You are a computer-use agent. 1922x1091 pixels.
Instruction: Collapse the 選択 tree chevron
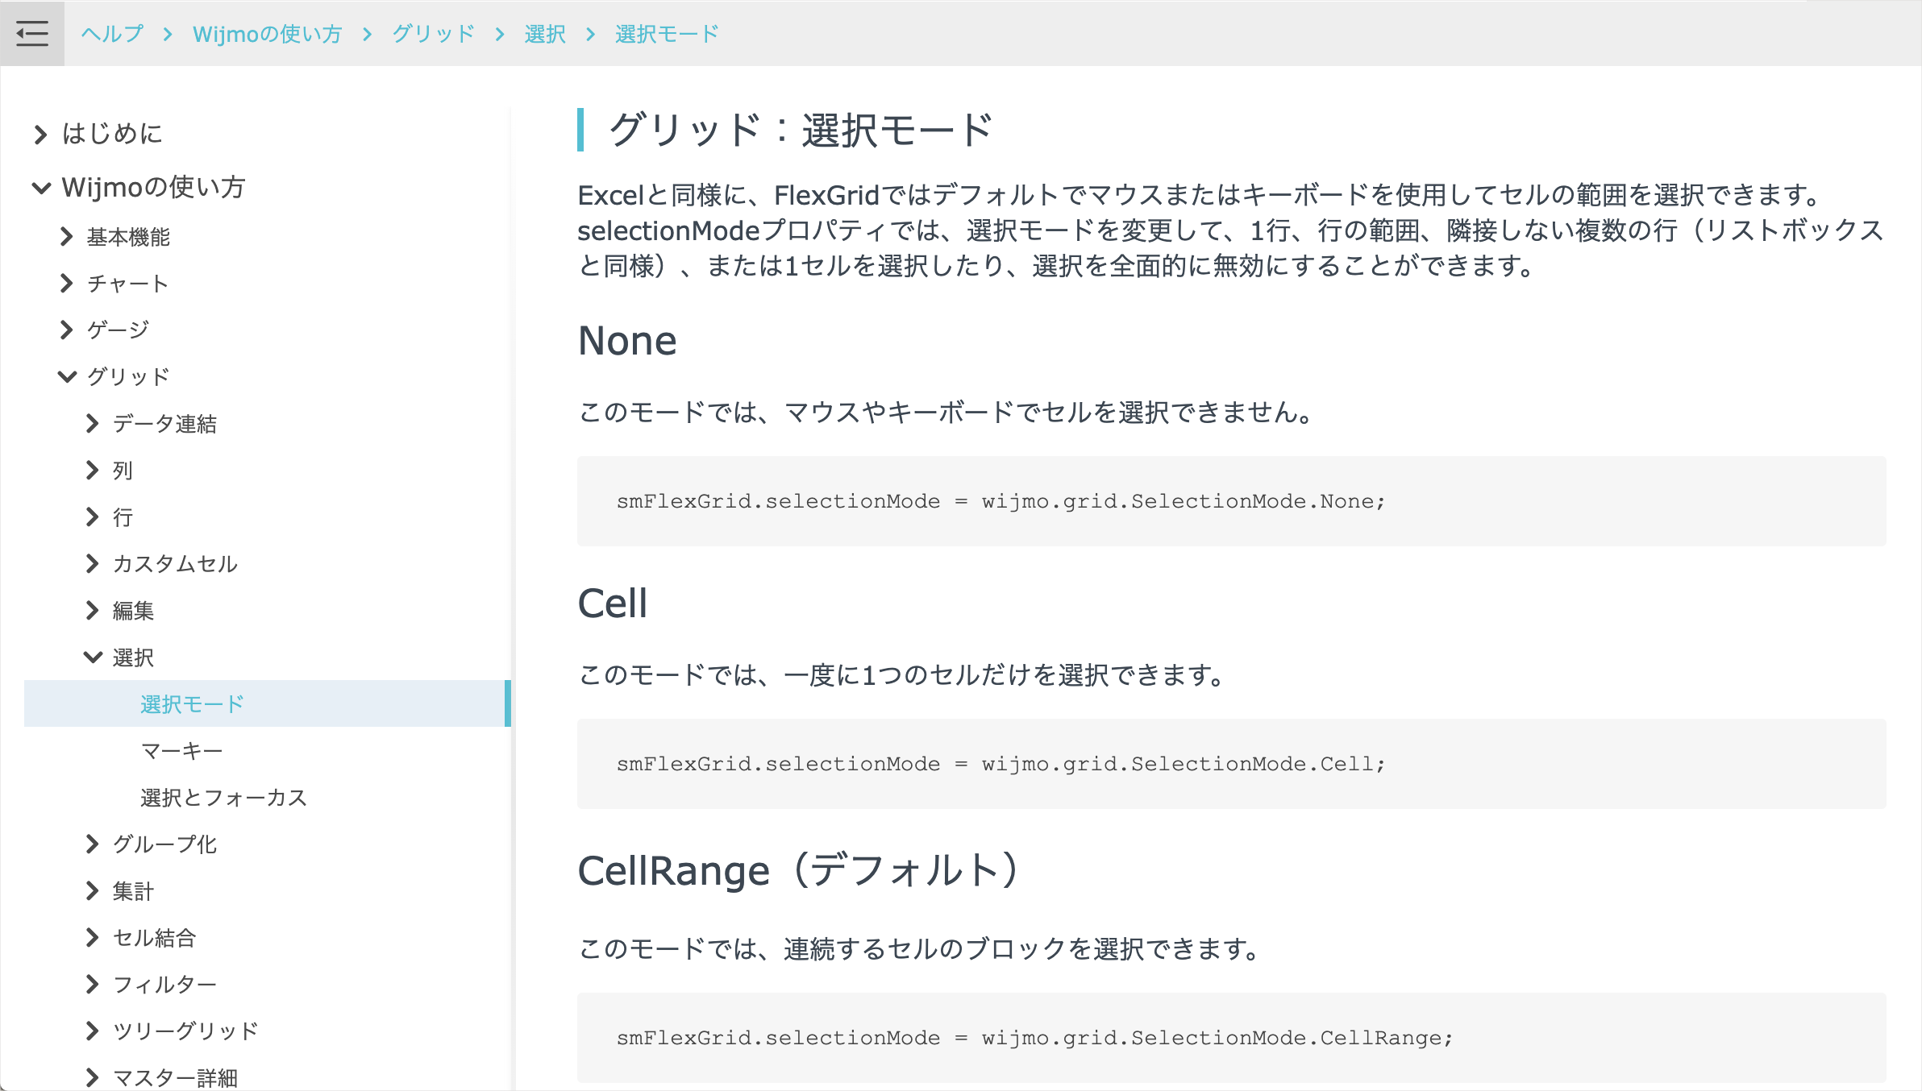point(94,657)
